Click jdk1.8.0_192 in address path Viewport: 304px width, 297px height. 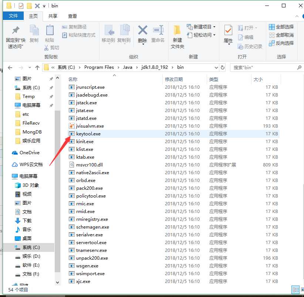[155, 67]
